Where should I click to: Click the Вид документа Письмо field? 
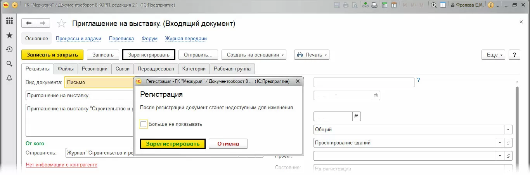(x=99, y=82)
